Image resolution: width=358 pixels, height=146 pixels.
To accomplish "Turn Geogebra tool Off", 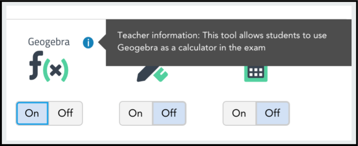I will [66, 113].
